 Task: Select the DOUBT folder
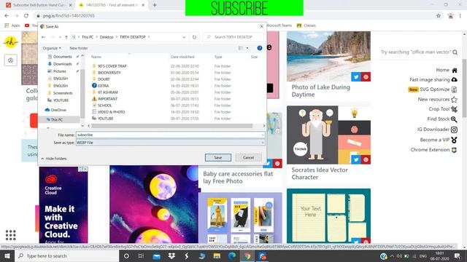point(104,79)
